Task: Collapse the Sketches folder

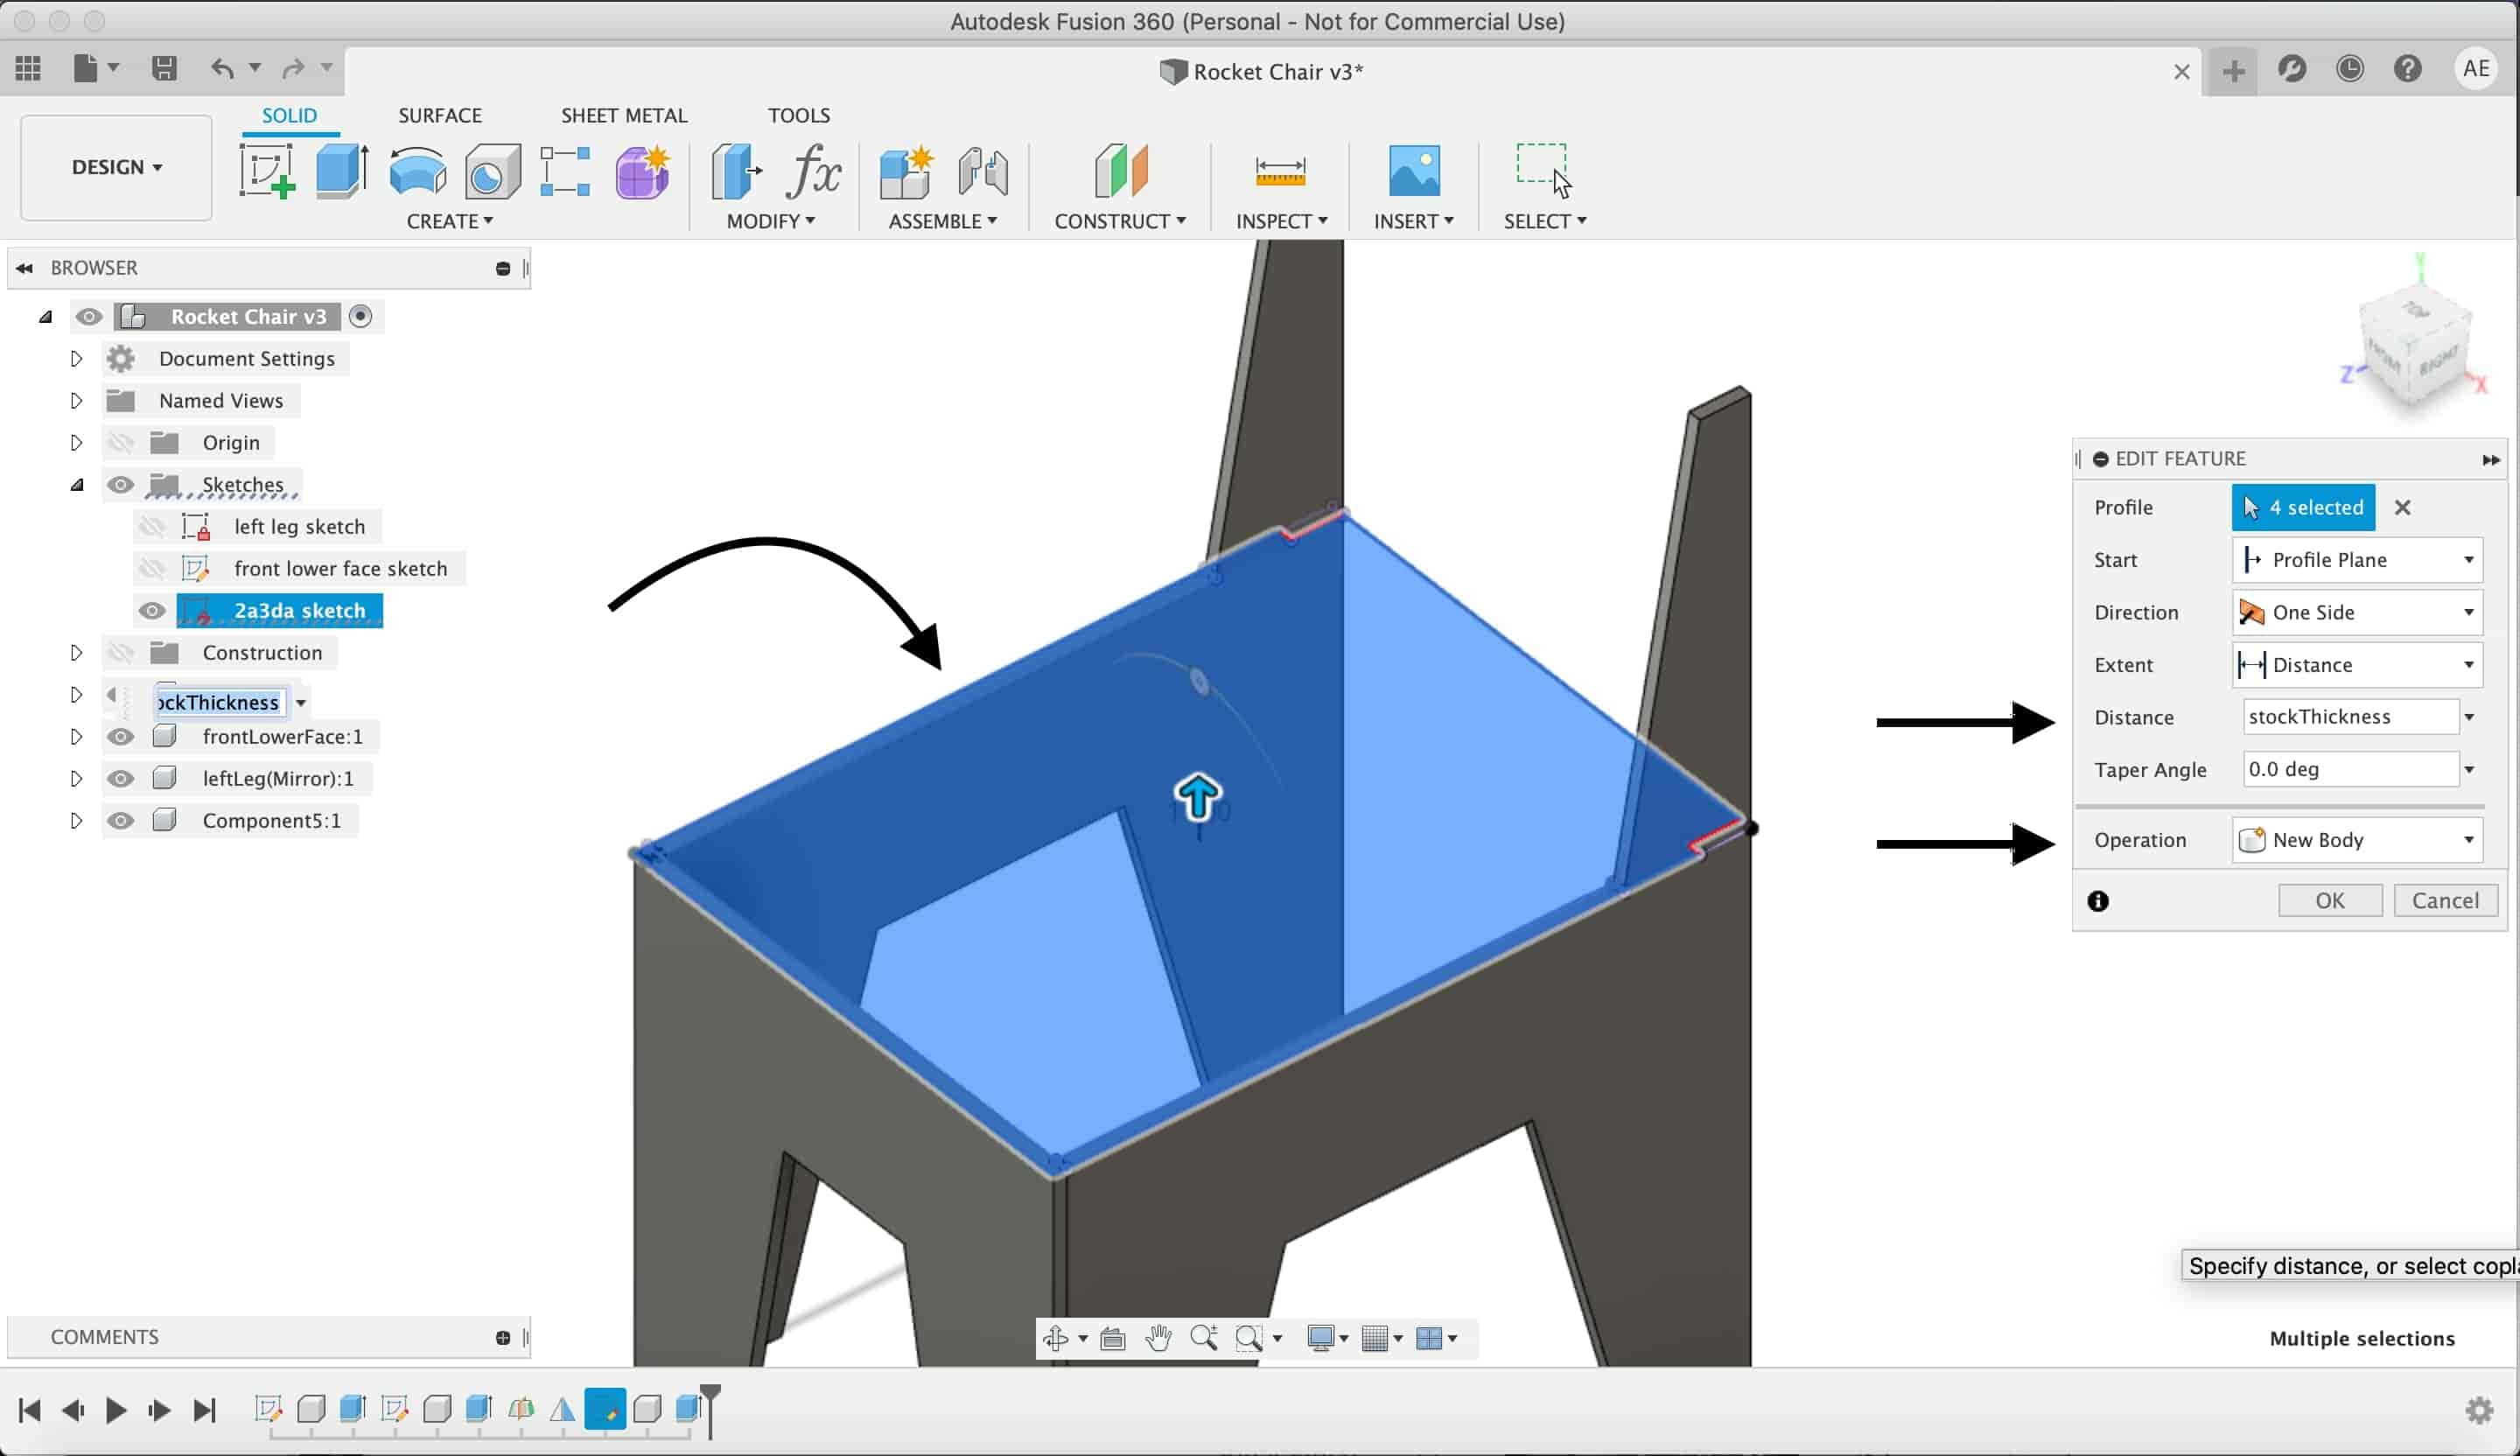Action: pos(76,485)
